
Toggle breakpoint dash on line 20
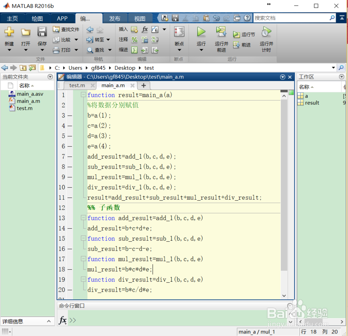click(70, 290)
